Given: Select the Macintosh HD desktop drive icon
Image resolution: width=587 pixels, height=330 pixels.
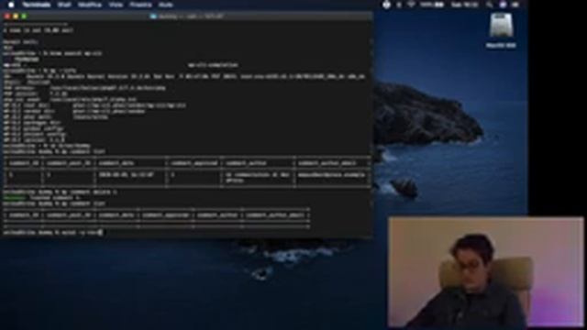Looking at the screenshot, I should click(x=501, y=30).
